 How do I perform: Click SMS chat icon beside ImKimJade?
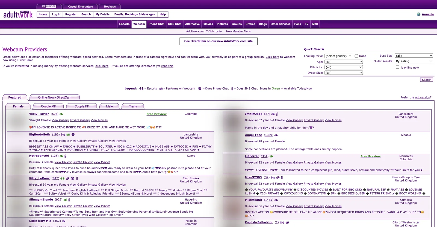pyautogui.click(x=277, y=114)
